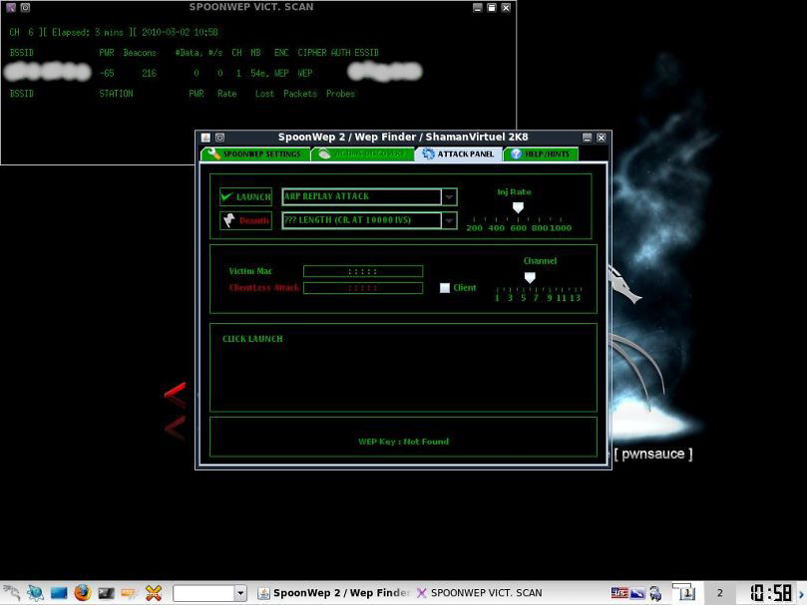Switch to Victims Discovery tab

(363, 153)
